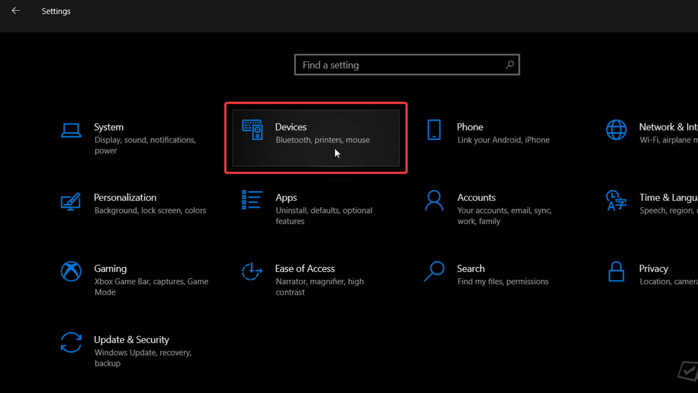Viewport: 698px width, 393px height.
Task: Click the Privacy padlock icon
Action: pos(616,271)
